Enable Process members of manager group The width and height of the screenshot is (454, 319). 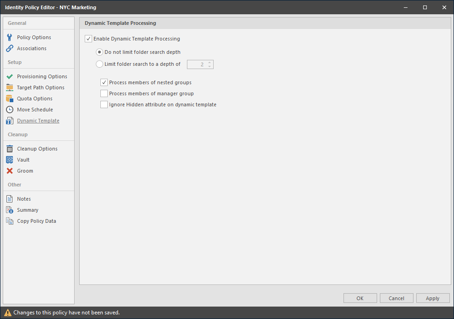pos(104,93)
